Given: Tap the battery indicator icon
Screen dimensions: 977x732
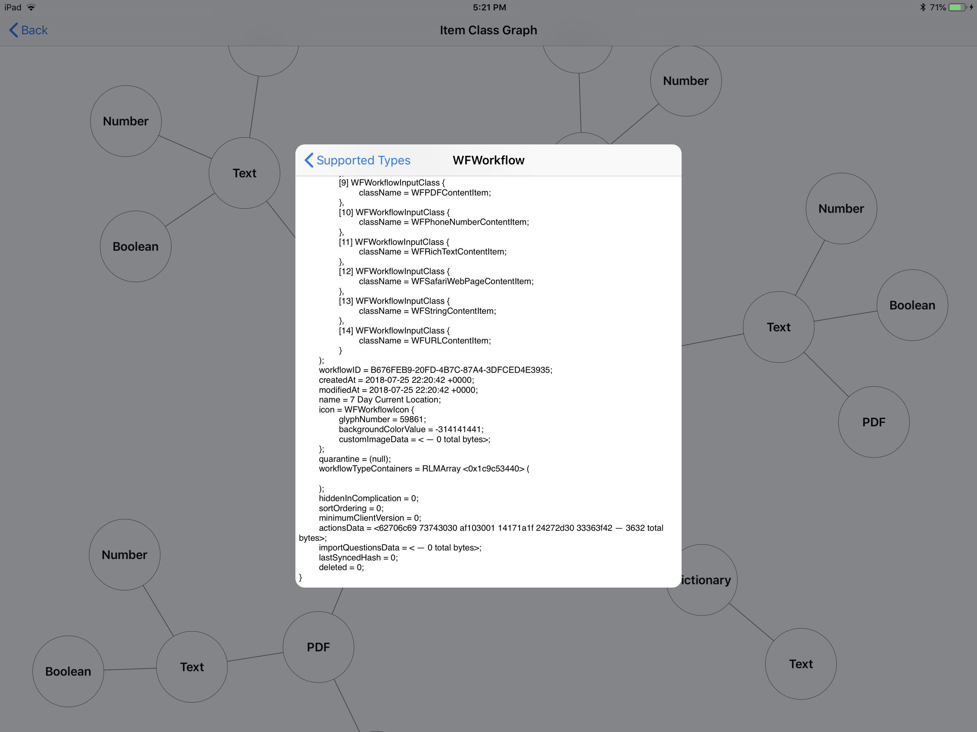Looking at the screenshot, I should coord(957,8).
